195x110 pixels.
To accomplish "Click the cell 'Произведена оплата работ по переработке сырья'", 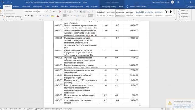I will click(x=81, y=76).
